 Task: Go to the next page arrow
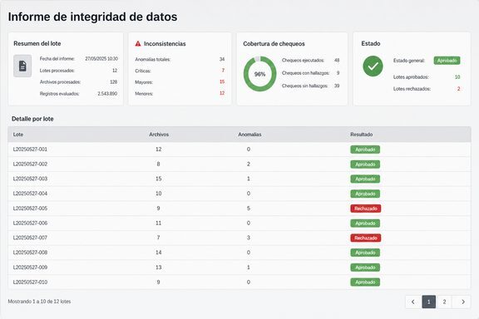tap(462, 302)
